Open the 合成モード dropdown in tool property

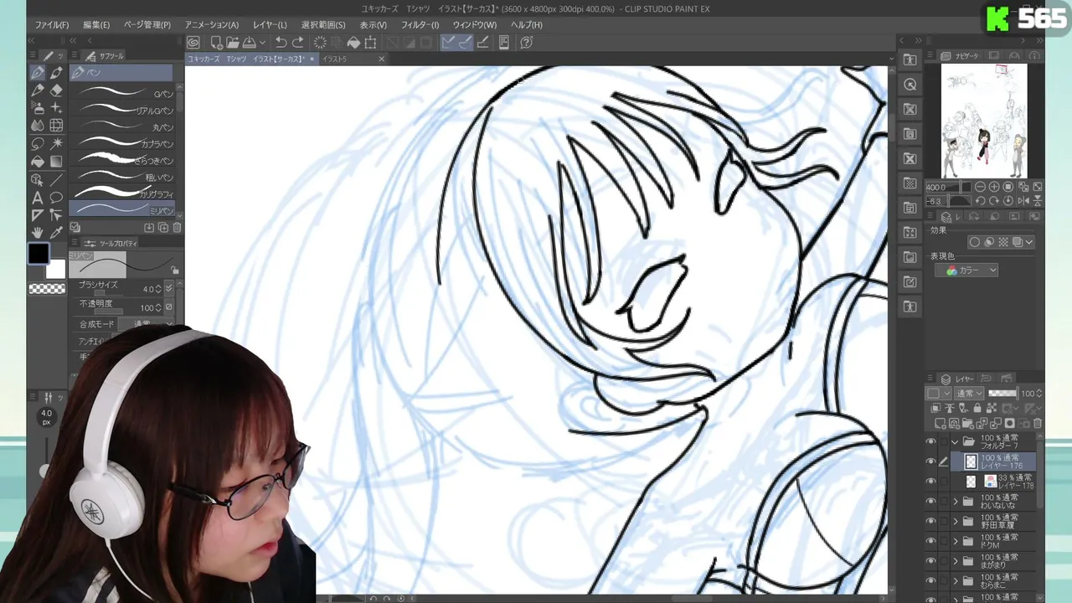pos(146,324)
